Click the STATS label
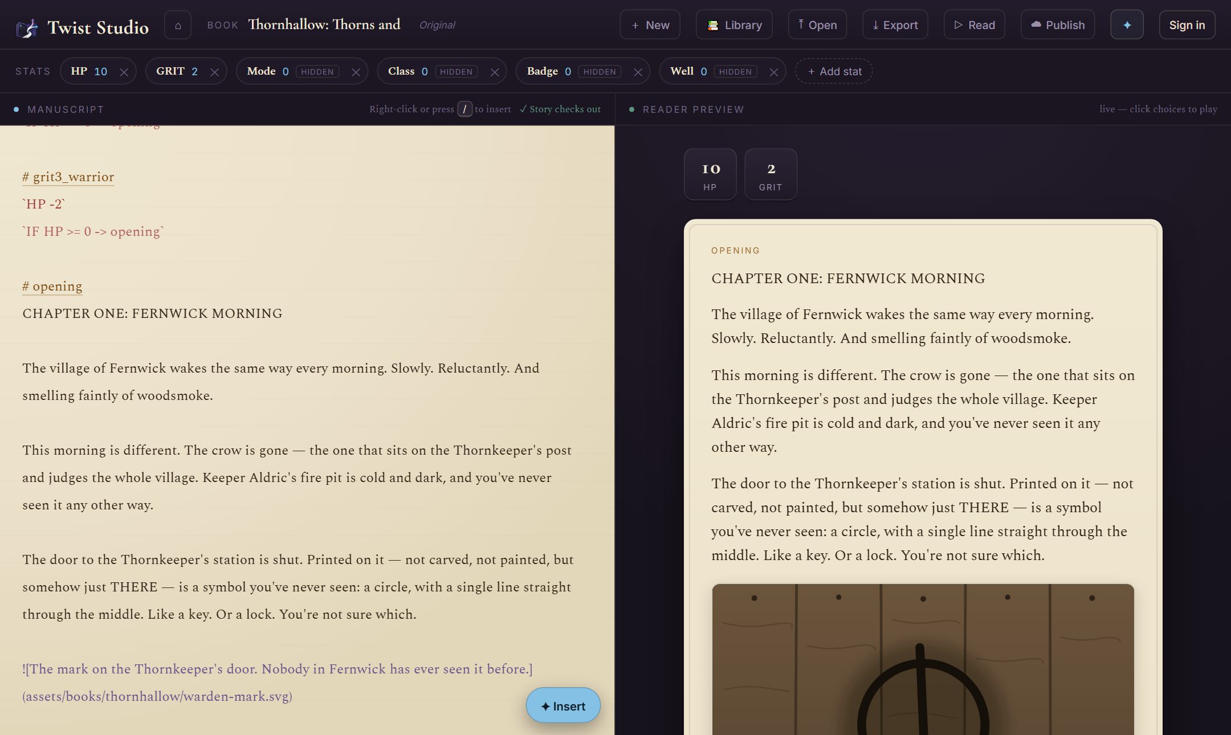 click(x=32, y=71)
